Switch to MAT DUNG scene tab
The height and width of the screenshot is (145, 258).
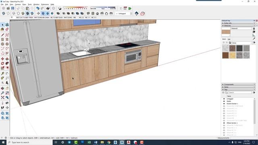68,17
